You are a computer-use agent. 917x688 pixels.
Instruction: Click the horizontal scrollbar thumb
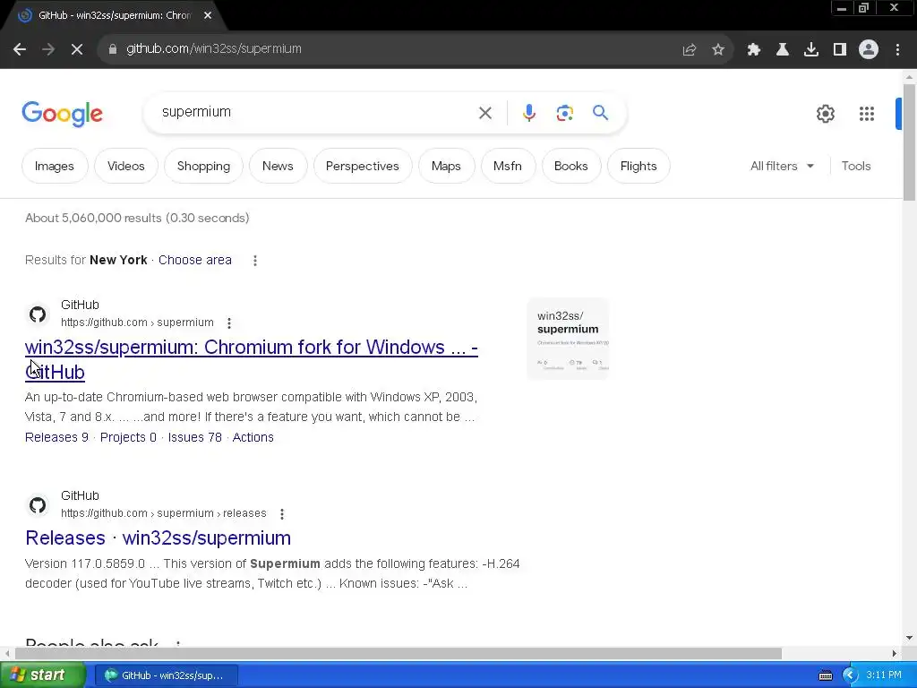tap(399, 653)
